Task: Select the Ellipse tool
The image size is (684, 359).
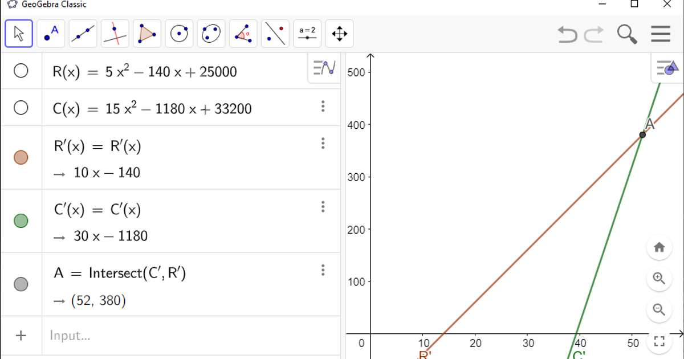Action: pos(211,33)
